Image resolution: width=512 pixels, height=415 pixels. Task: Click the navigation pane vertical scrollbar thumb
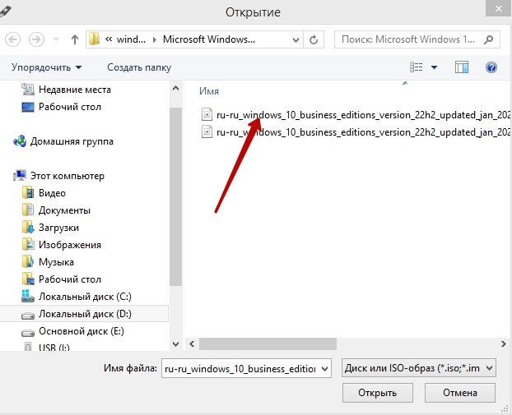tap(175, 197)
